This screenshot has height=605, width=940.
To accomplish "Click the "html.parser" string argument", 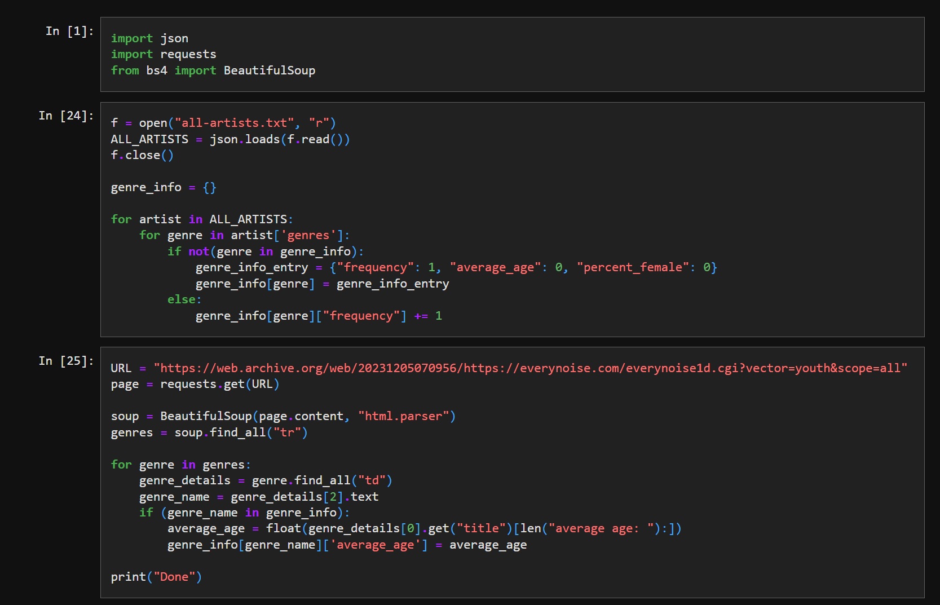I will coord(403,416).
